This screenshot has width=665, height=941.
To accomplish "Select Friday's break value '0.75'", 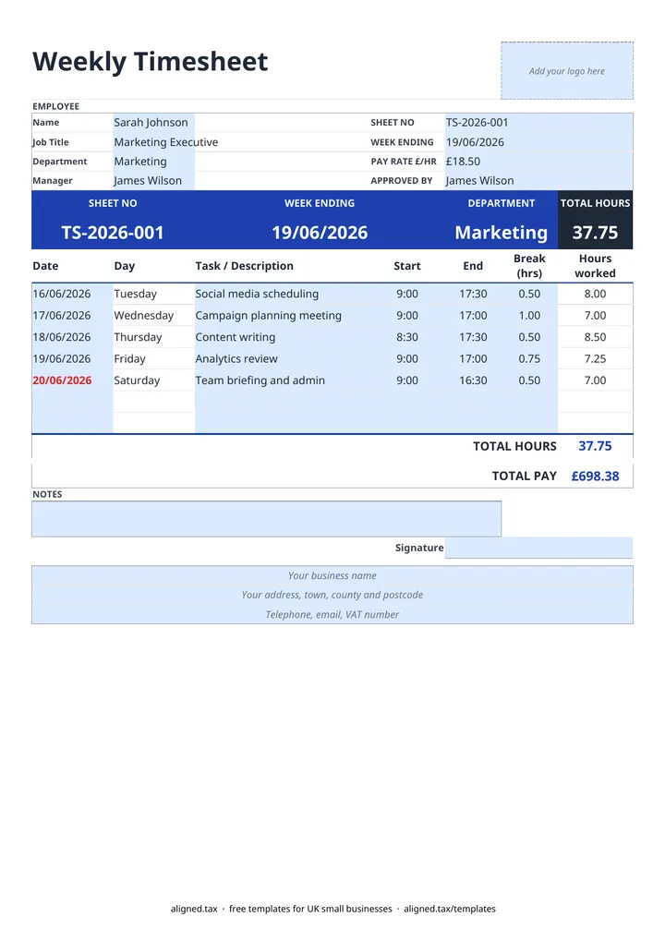I will 529,359.
